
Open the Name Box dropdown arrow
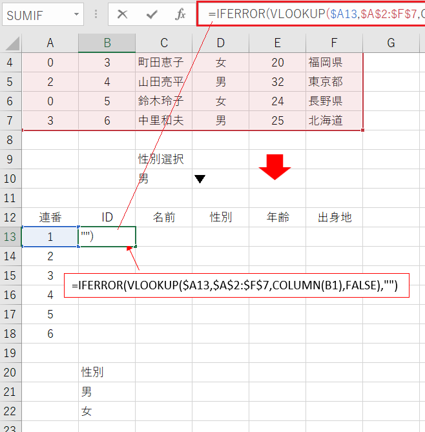point(77,14)
